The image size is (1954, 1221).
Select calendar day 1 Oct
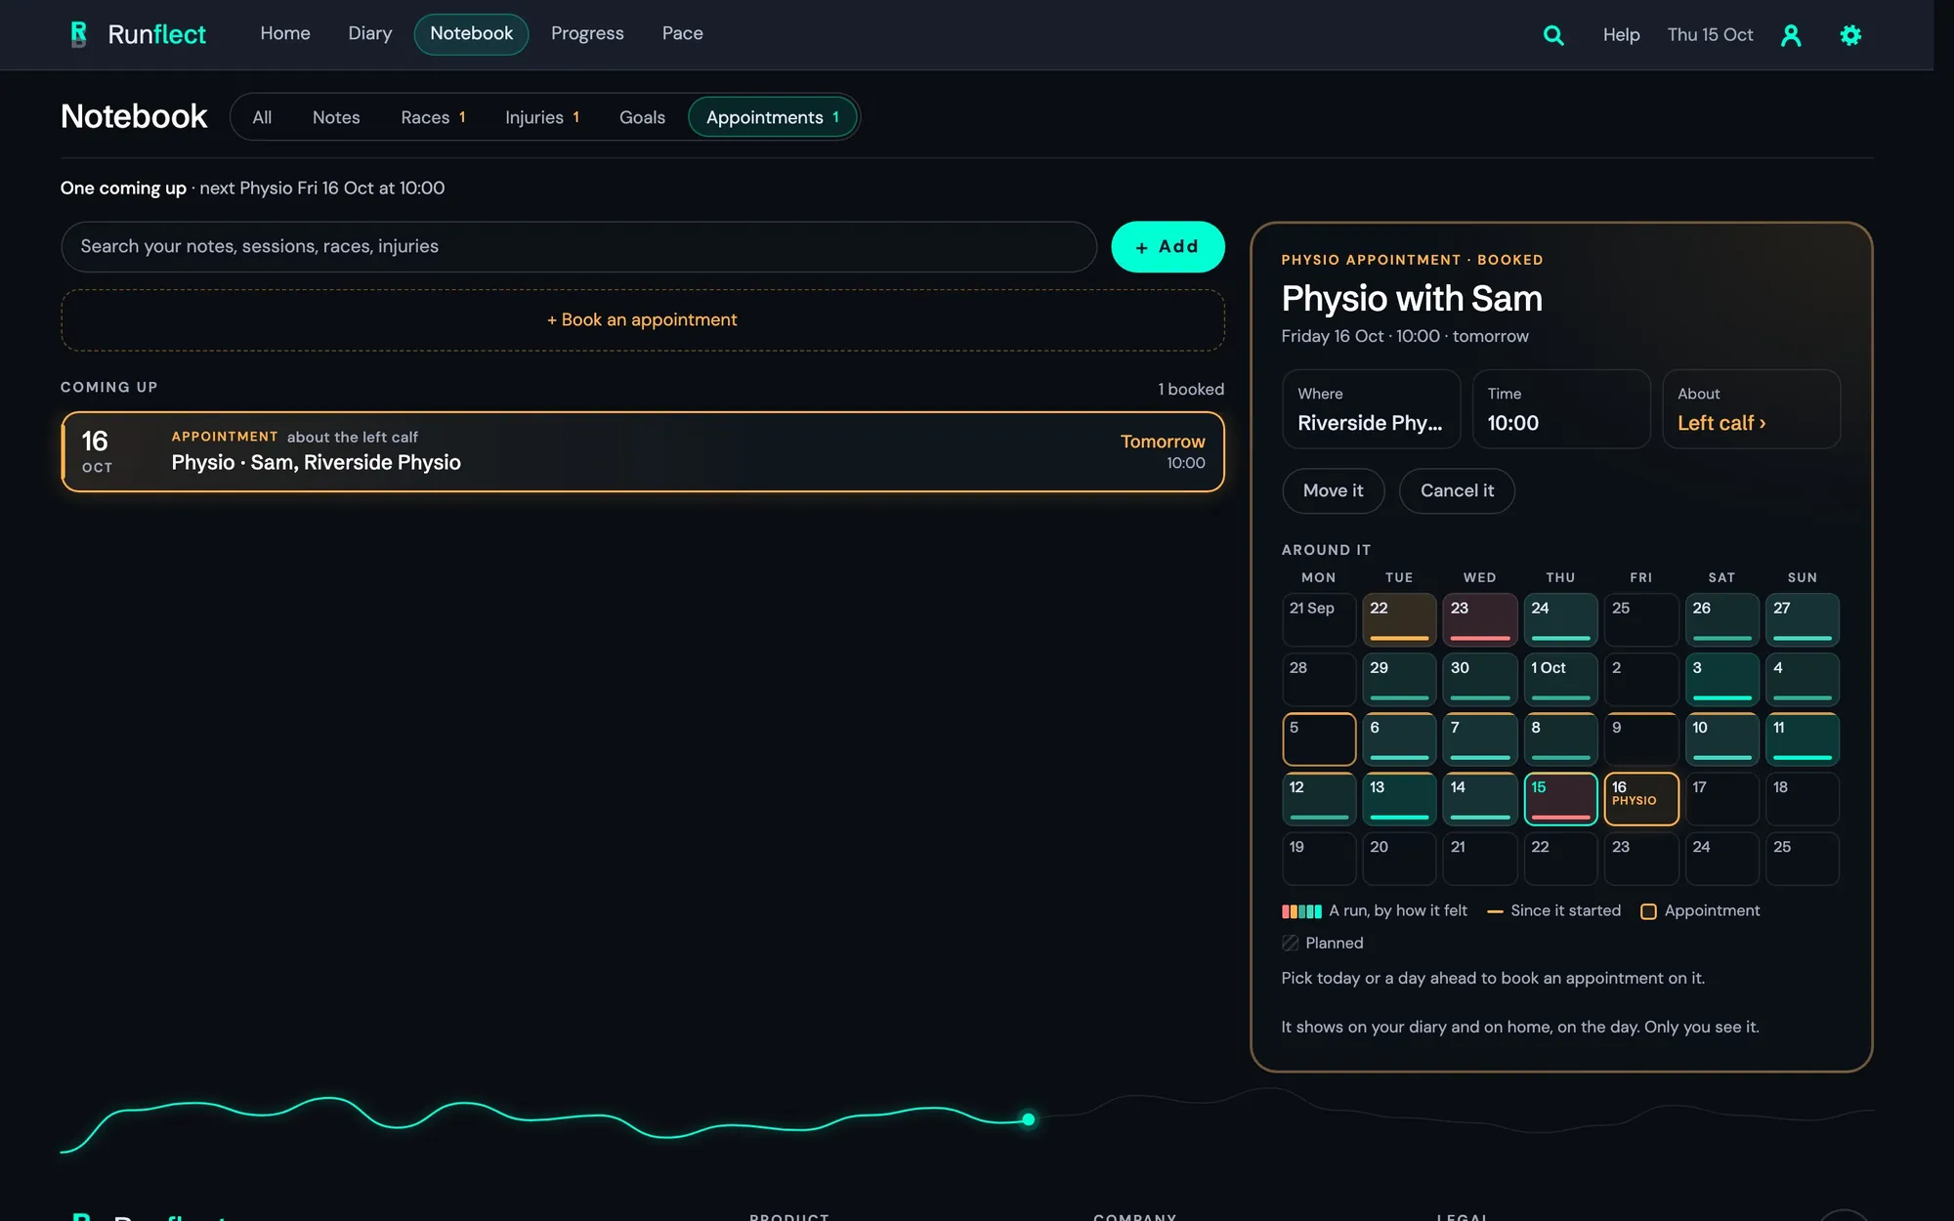click(1560, 679)
